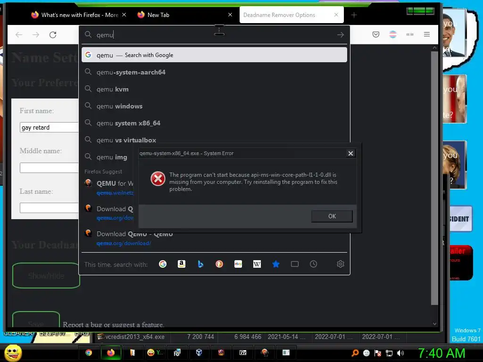
Task: Search this time with Wikipedia icon
Action: [257, 264]
